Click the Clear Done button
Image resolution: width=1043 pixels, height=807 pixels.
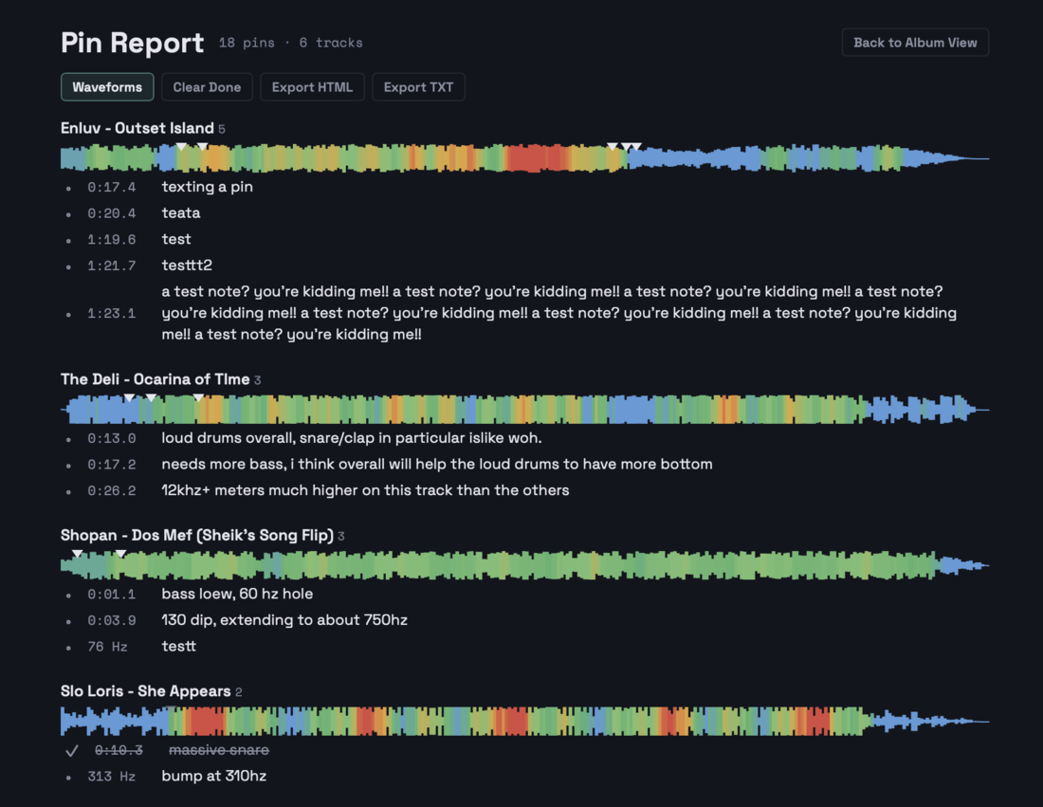pyautogui.click(x=207, y=87)
